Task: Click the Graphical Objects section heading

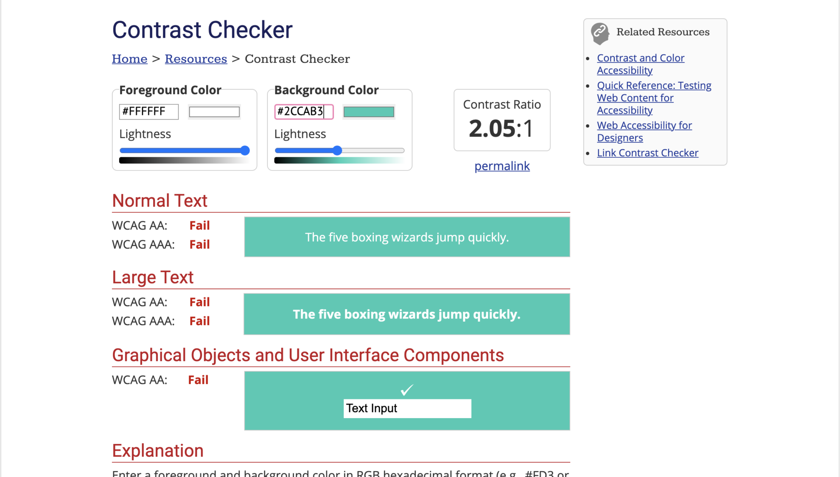Action: [x=308, y=355]
